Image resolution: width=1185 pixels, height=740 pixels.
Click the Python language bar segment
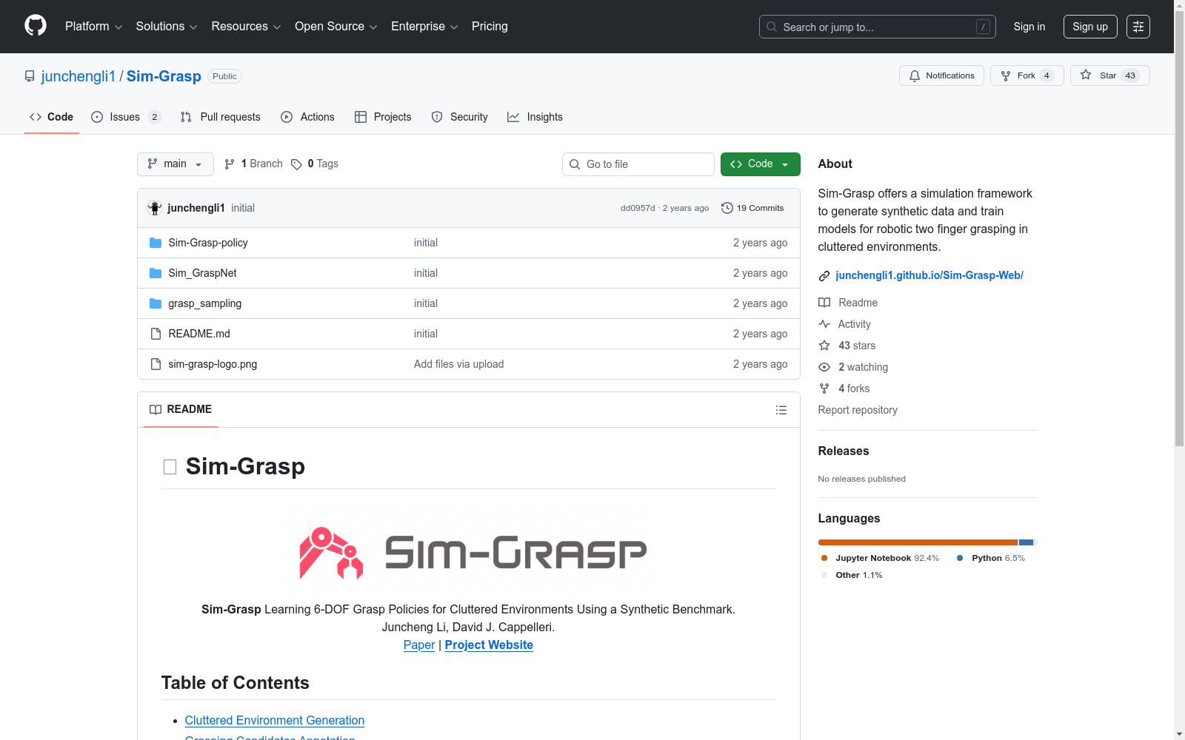(1026, 542)
